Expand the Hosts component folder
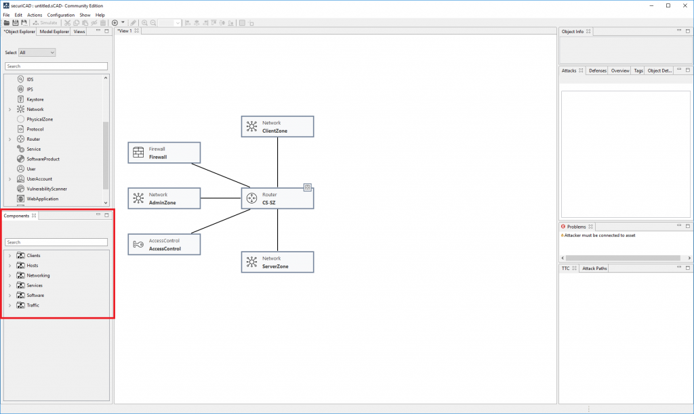Image resolution: width=694 pixels, height=414 pixels. pyautogui.click(x=9, y=266)
